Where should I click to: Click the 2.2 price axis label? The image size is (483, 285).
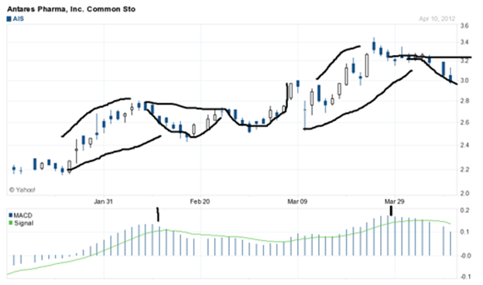click(x=464, y=170)
